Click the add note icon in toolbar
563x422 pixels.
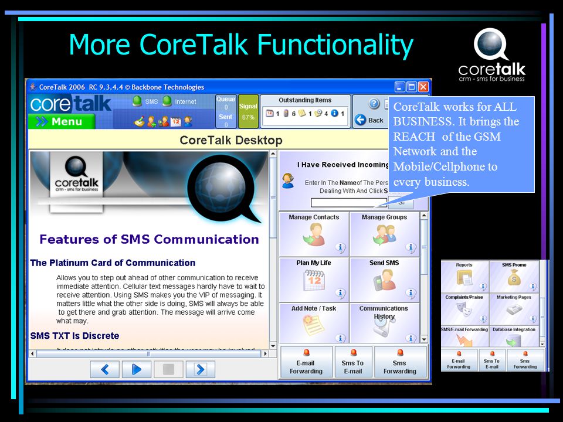click(x=140, y=122)
